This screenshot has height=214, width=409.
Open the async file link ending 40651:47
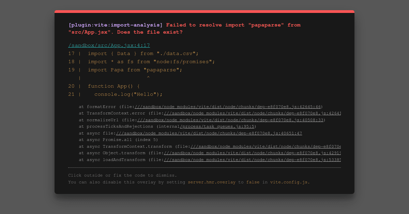click(x=209, y=133)
